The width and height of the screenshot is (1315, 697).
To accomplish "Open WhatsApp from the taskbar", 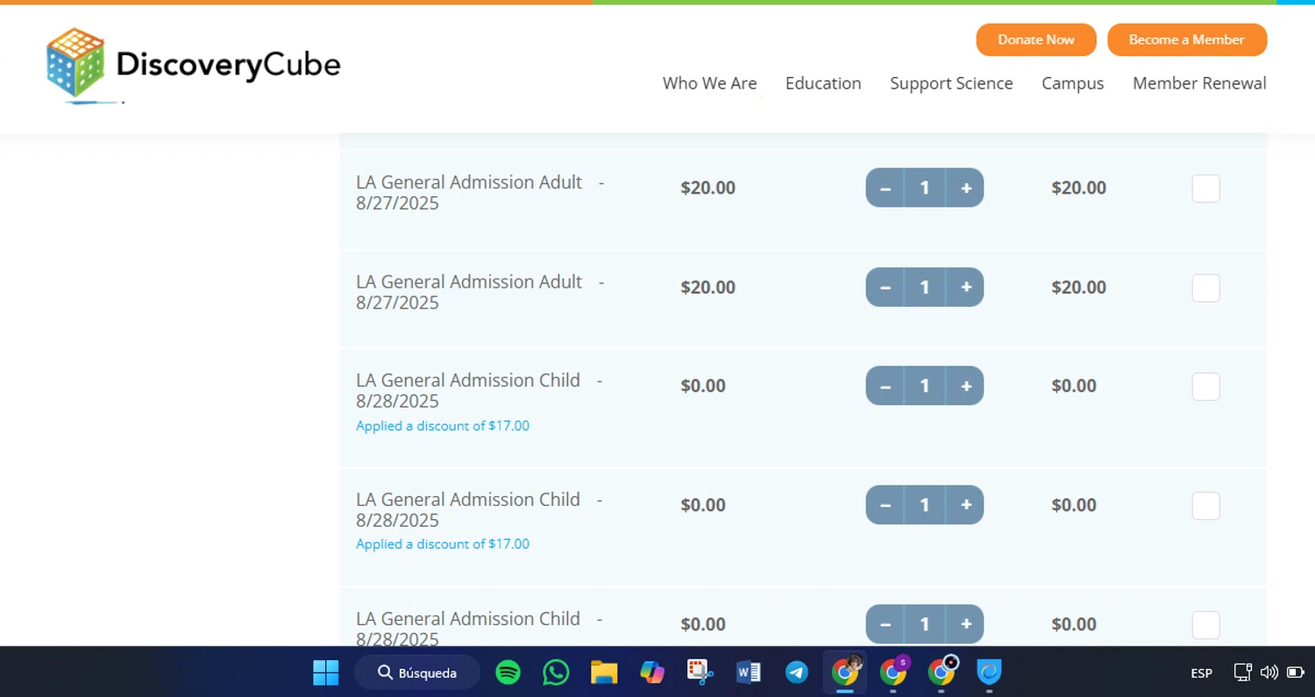I will click(556, 672).
